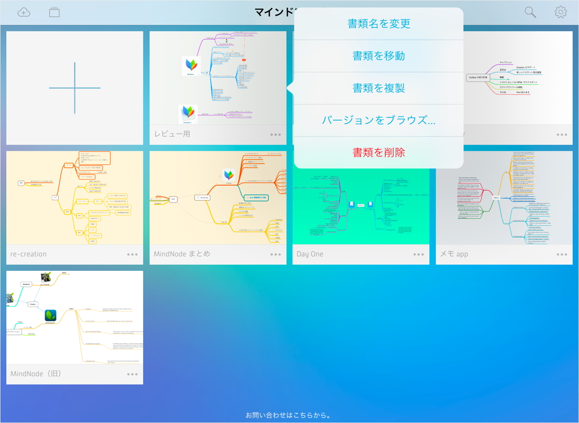579x423 pixels.
Task: Open the re-creation mind map thumbnail
Action: coord(75,198)
